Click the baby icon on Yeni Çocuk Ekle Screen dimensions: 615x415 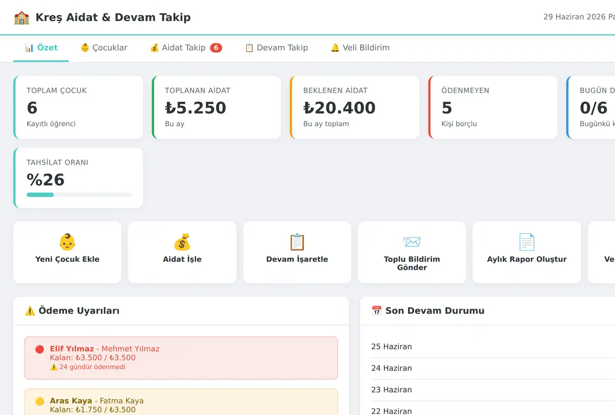pyautogui.click(x=67, y=242)
